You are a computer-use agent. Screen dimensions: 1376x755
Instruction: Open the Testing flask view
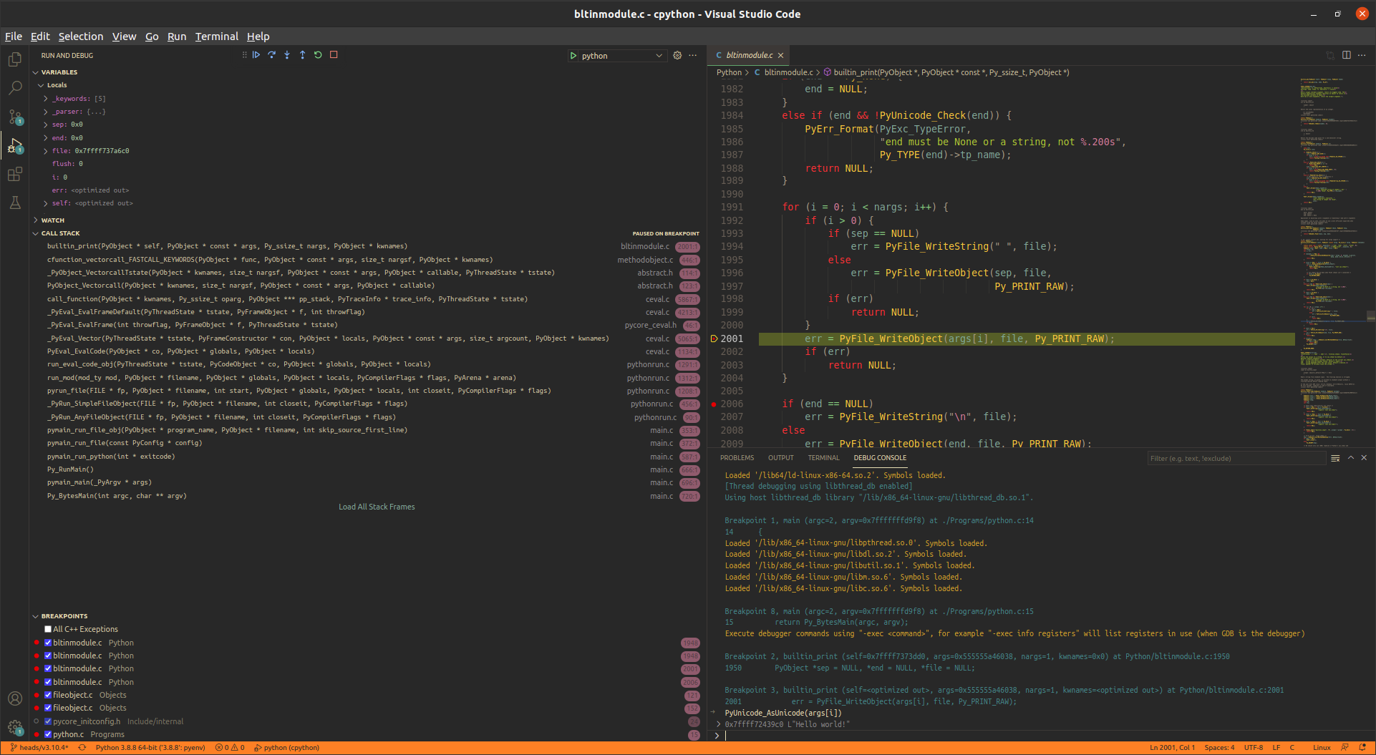click(14, 203)
